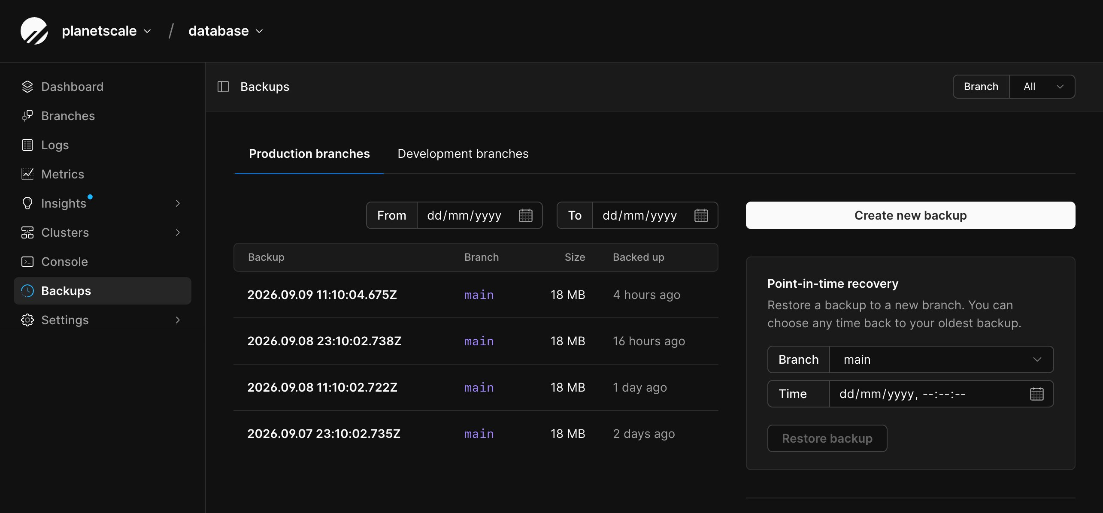Image resolution: width=1103 pixels, height=513 pixels.
Task: Click the Metrics chart icon
Action: pyautogui.click(x=27, y=174)
